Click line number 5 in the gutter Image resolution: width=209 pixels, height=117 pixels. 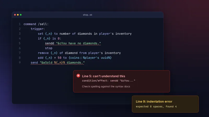[20, 43]
